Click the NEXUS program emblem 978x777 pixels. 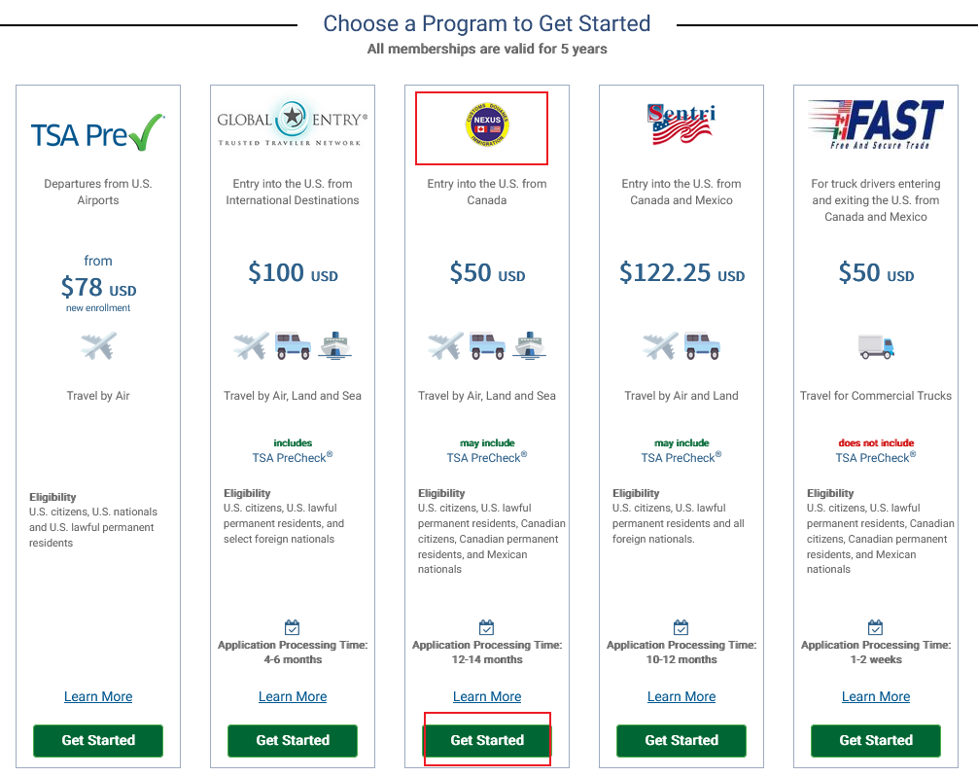coord(487,126)
